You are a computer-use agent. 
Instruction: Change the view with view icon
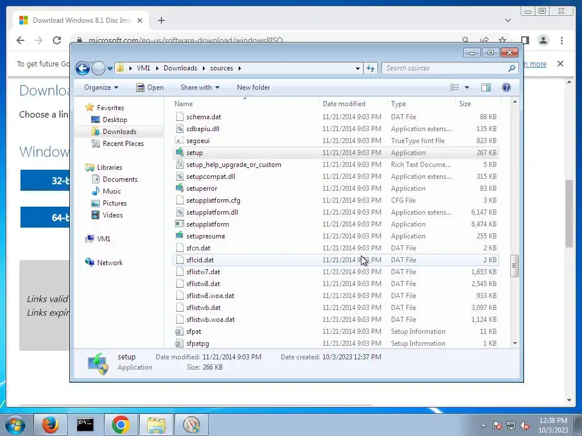(x=454, y=87)
